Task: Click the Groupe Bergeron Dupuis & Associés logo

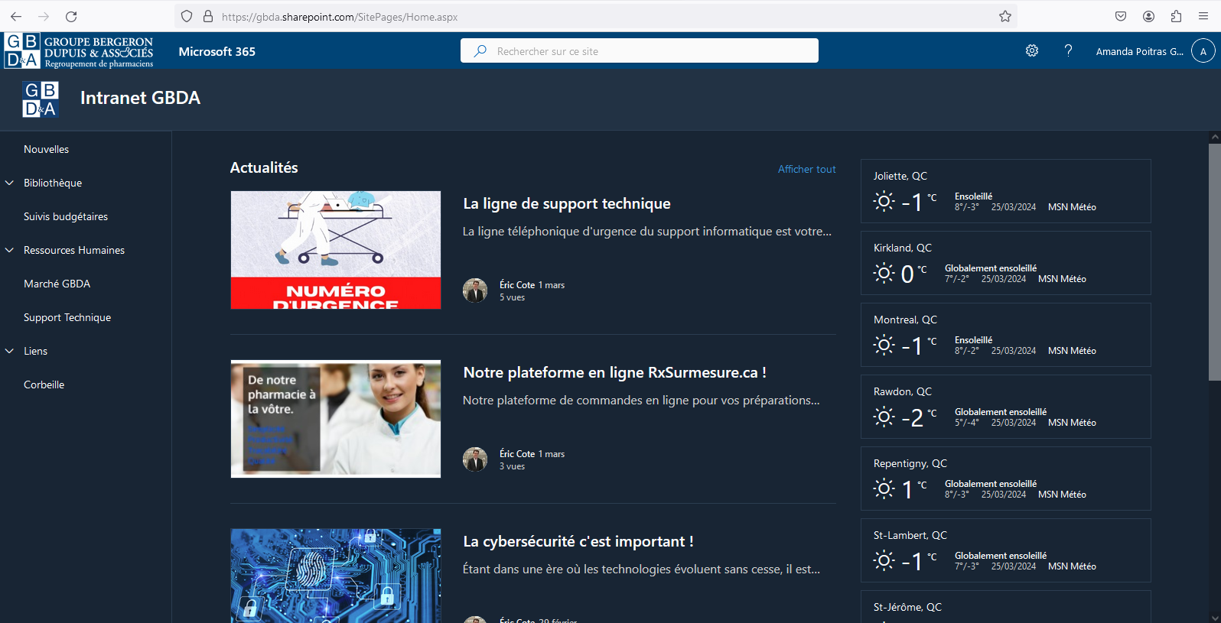Action: (79, 51)
